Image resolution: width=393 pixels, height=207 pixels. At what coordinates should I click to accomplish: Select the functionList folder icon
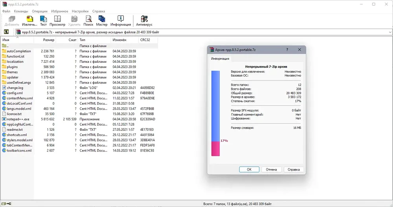click(4, 57)
